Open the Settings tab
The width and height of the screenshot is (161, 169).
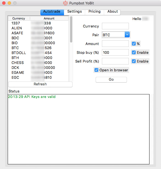click(x=74, y=12)
